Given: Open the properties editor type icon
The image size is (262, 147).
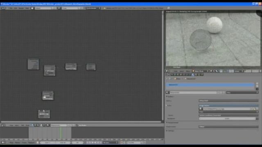Looking at the screenshot, I should (x=167, y=74).
